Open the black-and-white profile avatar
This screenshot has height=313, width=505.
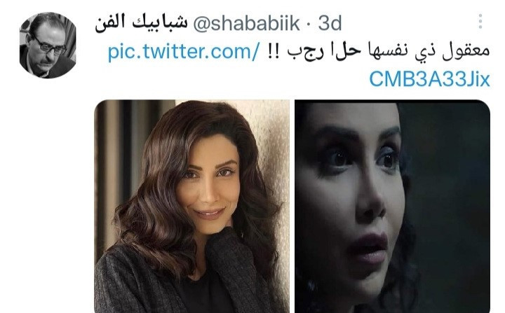pos(48,45)
